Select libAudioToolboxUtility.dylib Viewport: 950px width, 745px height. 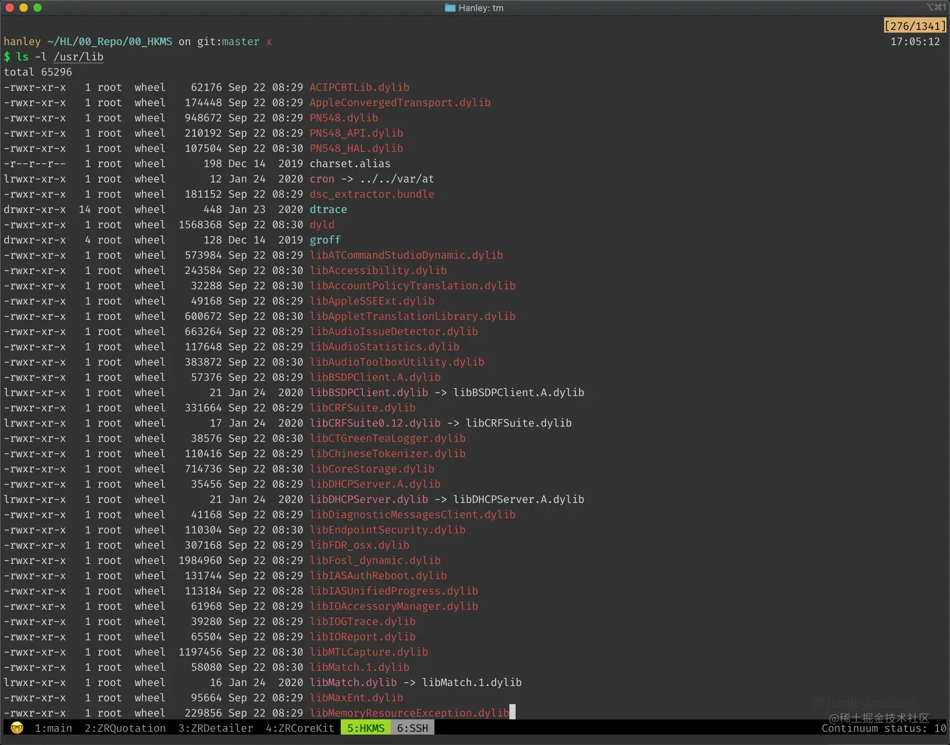pos(396,362)
